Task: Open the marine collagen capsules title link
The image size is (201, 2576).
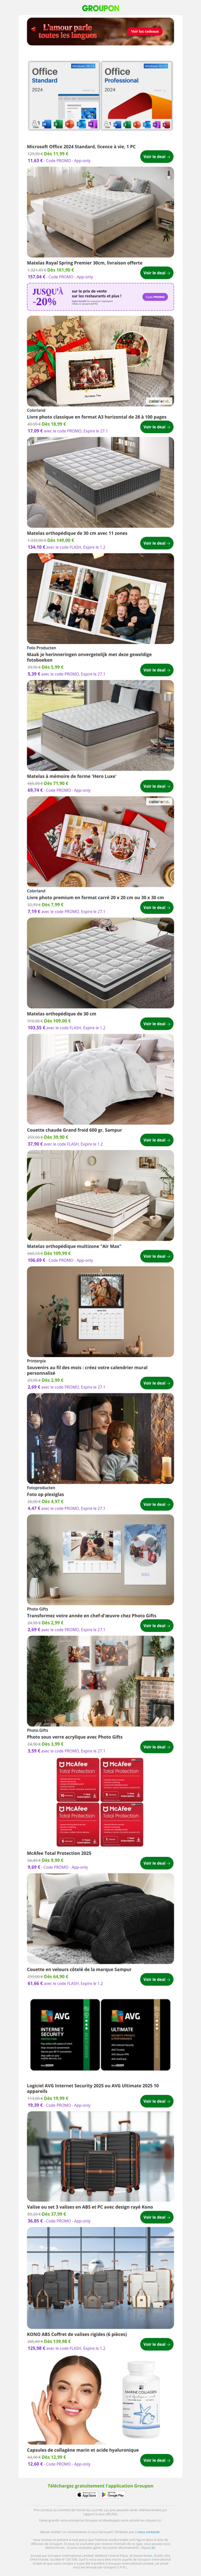Action: (x=82, y=2450)
